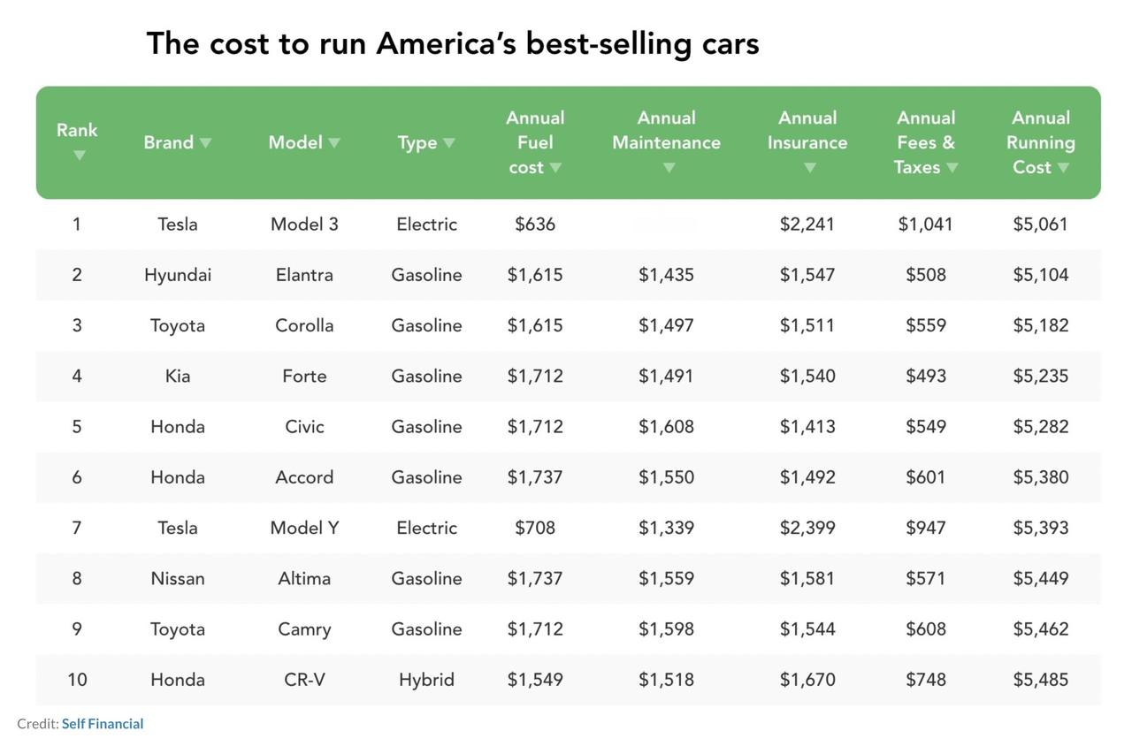The width and height of the screenshot is (1132, 754).
Task: Click the Annual Running Cost sort arrow
Action: (x=1063, y=167)
